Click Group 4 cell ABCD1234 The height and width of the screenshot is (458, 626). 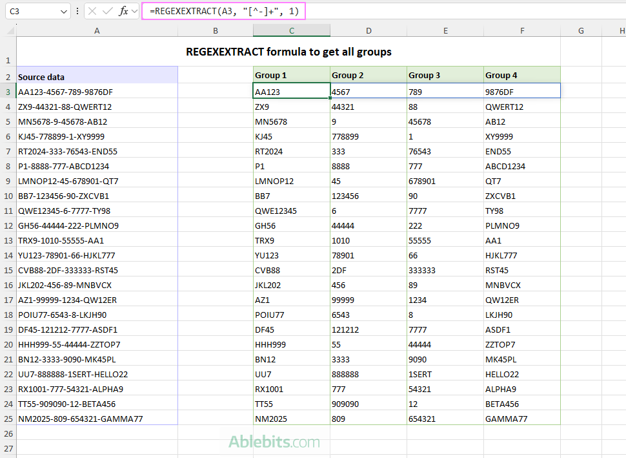pyautogui.click(x=522, y=166)
